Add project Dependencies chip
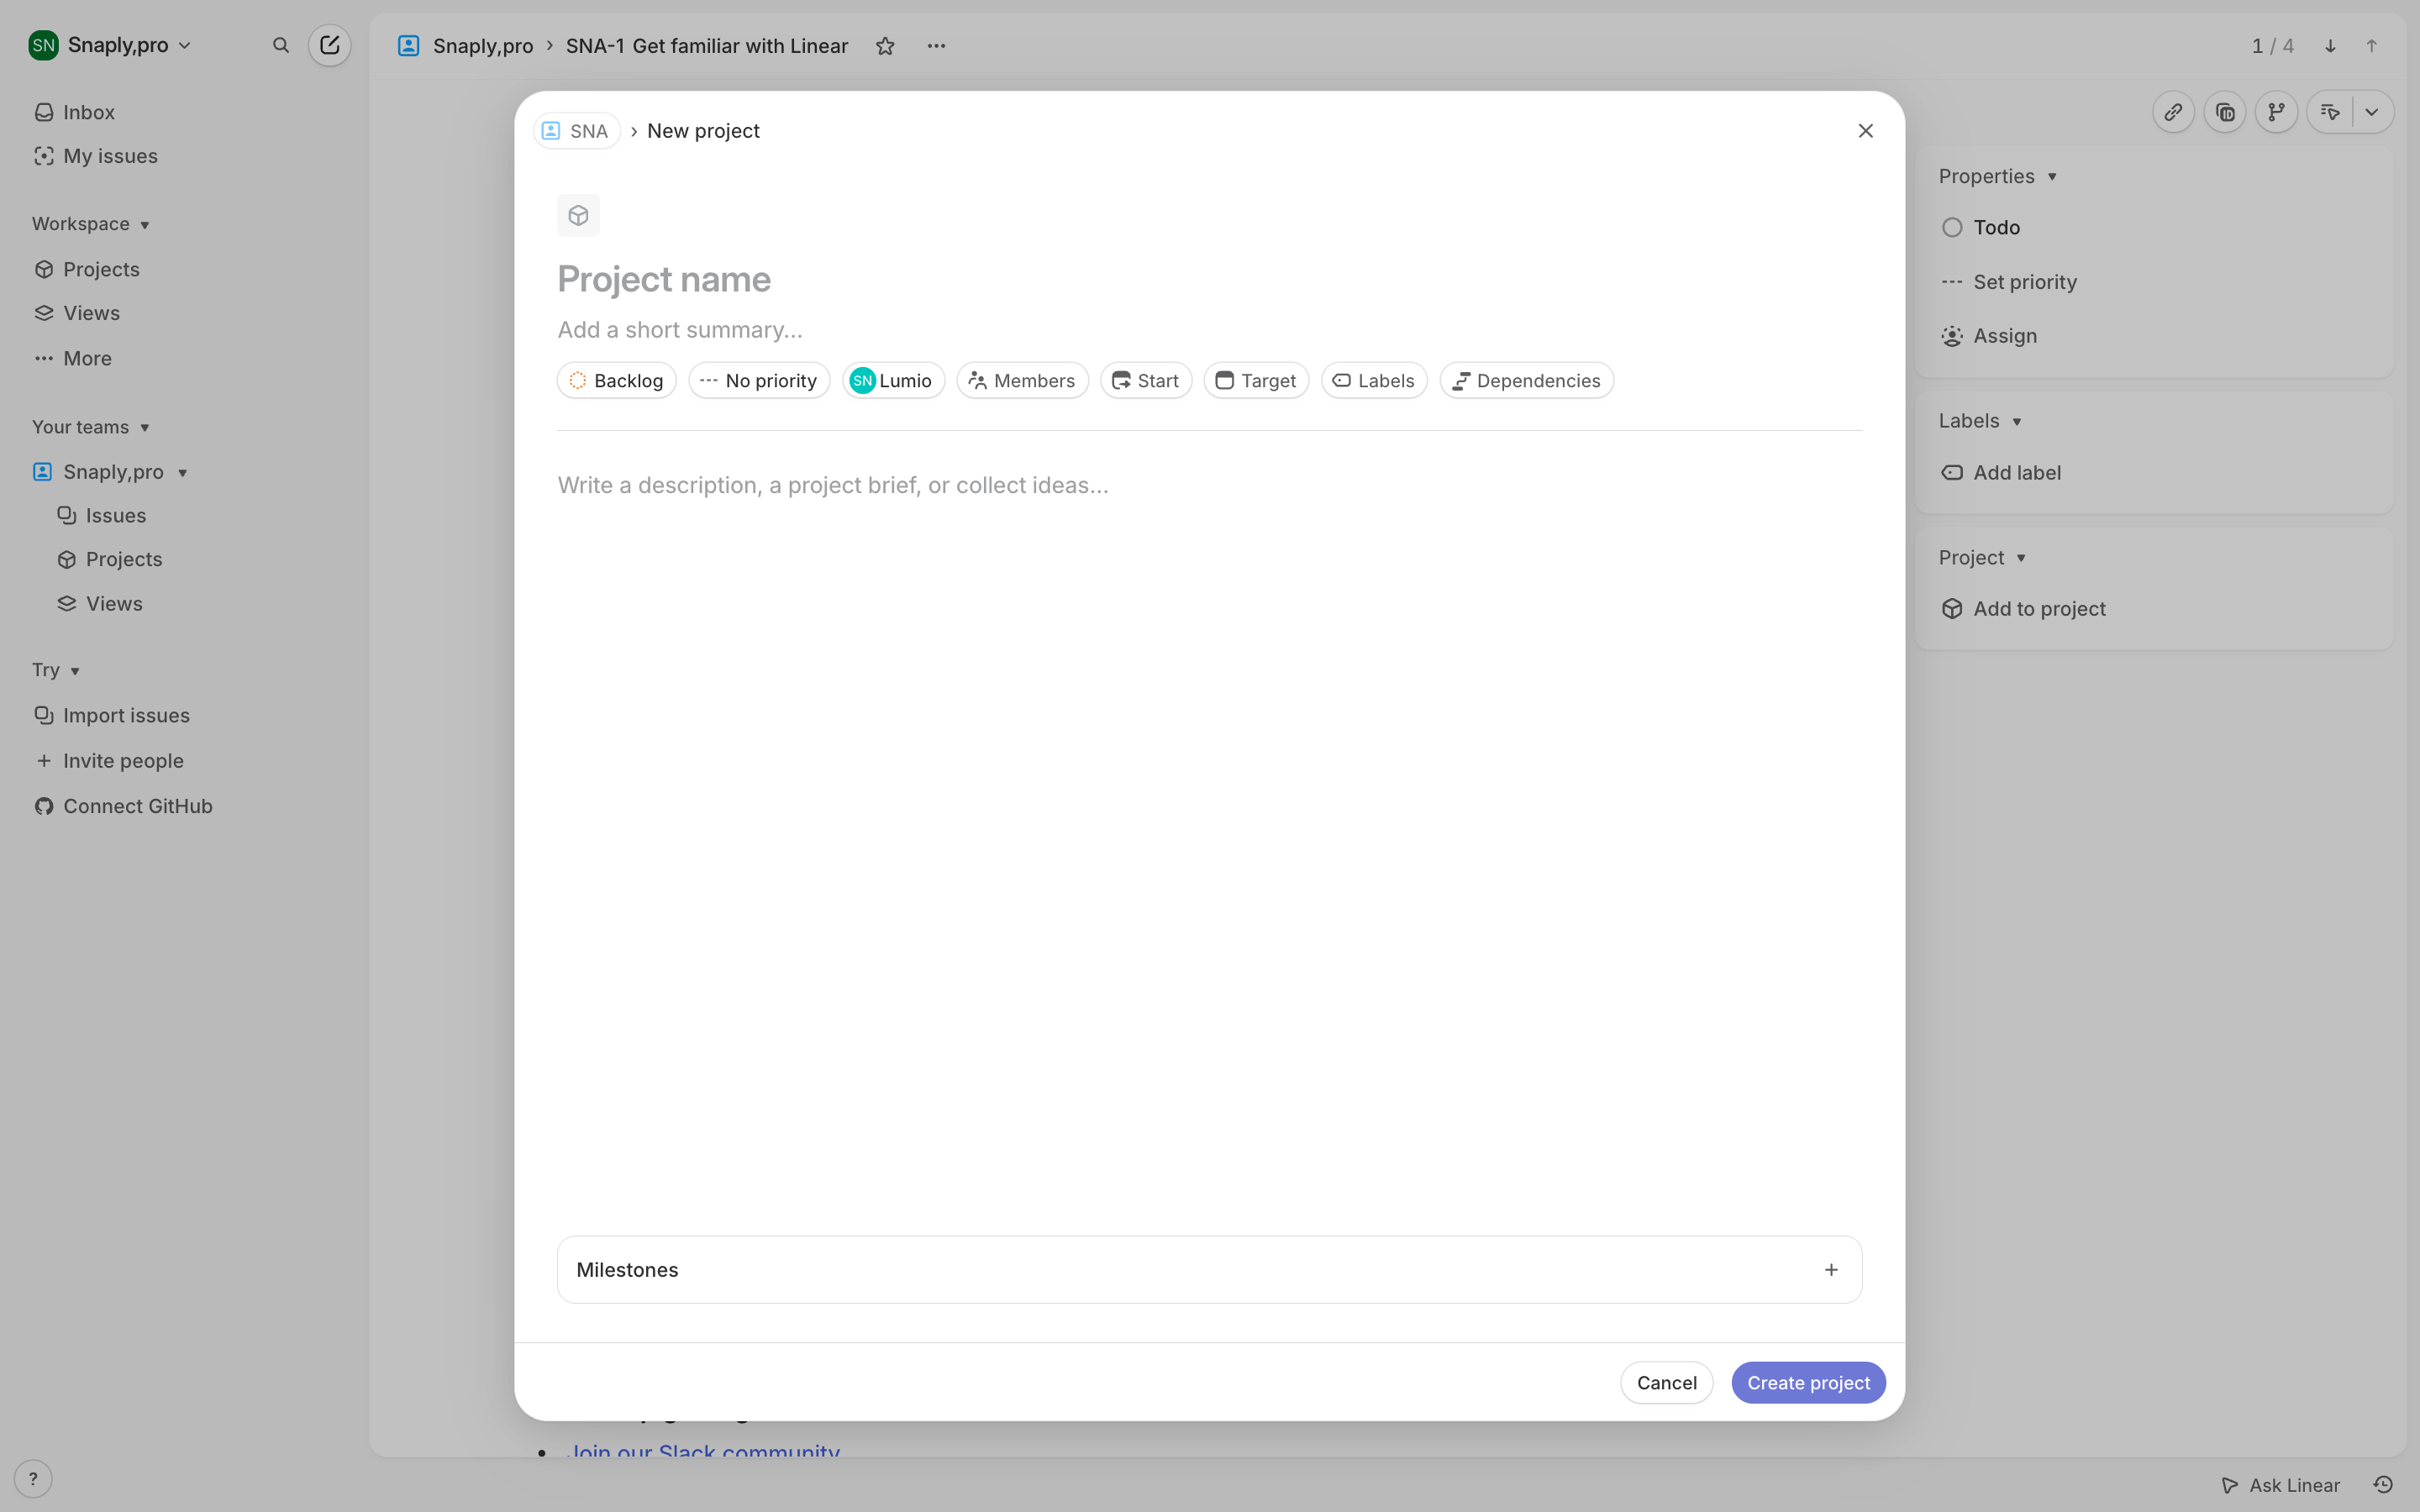 point(1526,380)
